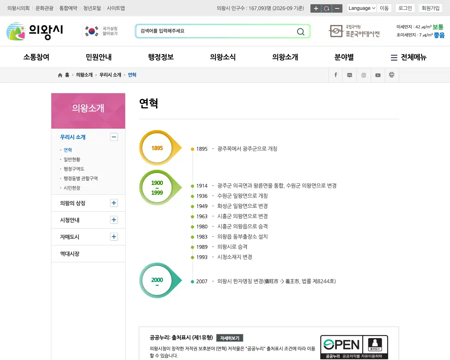Viewport: 450px width, 360px height.
Task: Open the Uiwang city logo home
Action: point(34,31)
